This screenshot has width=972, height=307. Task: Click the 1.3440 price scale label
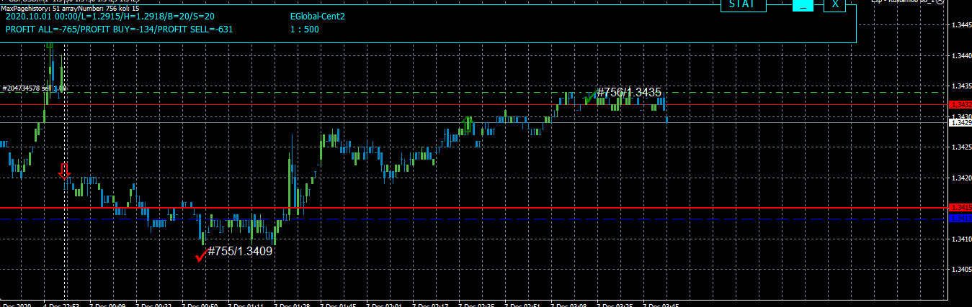[960, 55]
